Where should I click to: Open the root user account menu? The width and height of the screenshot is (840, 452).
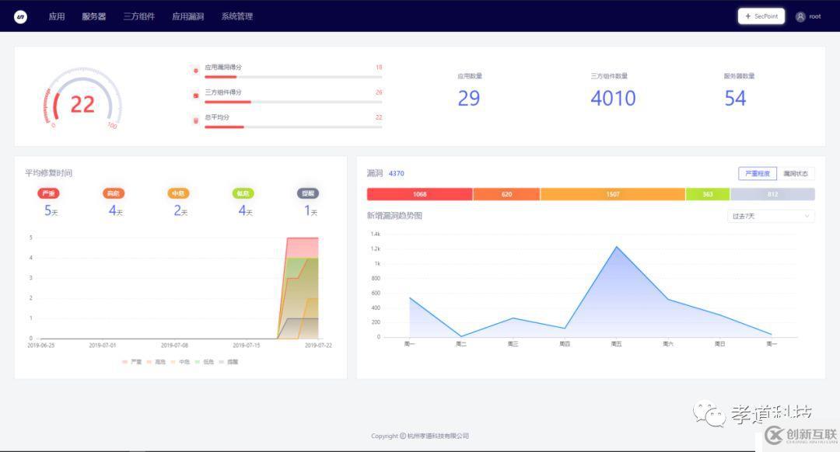click(x=808, y=16)
